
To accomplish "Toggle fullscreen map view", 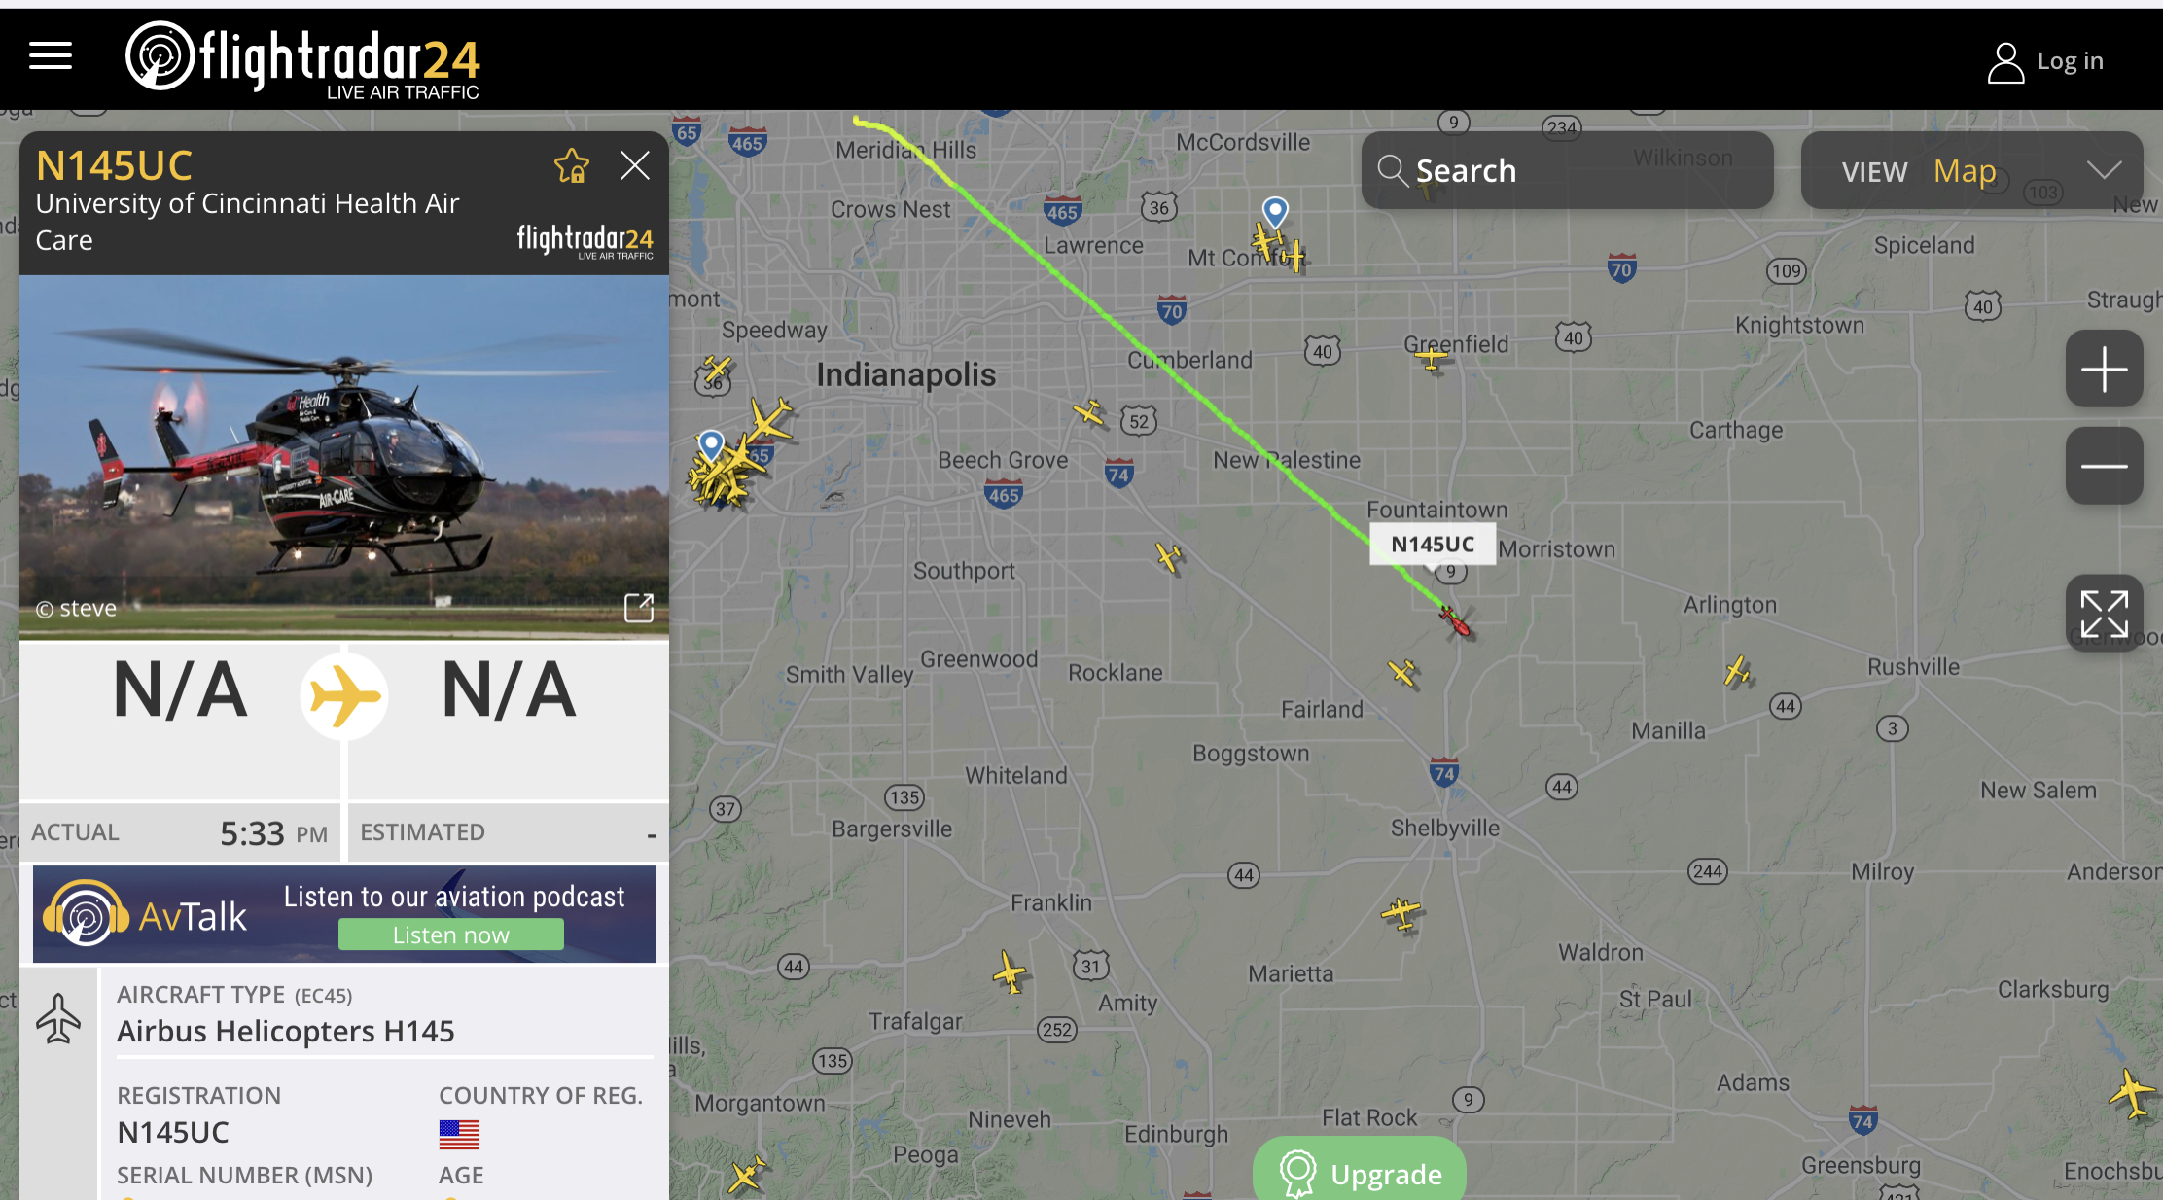I will coord(2105,614).
